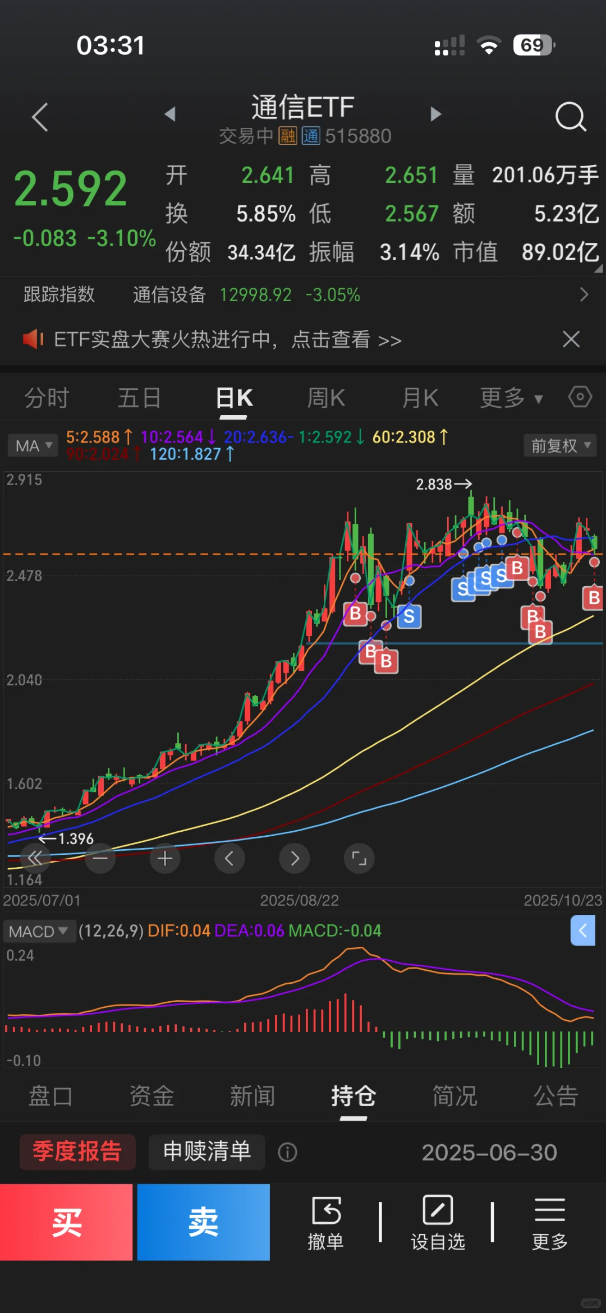Tap the DIF:0.04 indicator value

click(x=178, y=931)
